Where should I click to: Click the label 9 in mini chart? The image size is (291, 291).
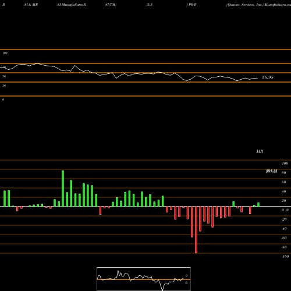tap(186, 276)
